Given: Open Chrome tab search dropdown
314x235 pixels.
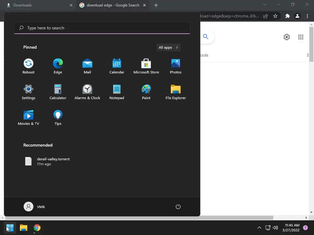Looking at the screenshot, I should [265, 4].
